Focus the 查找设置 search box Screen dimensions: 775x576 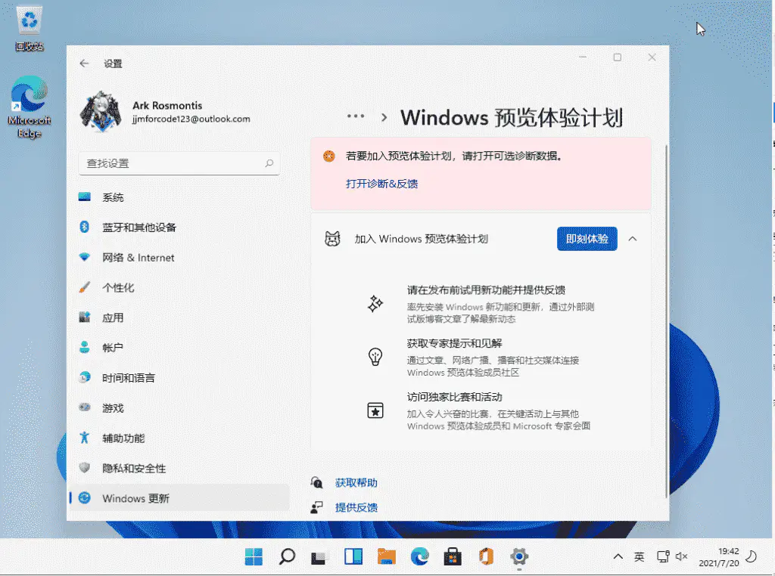[x=179, y=163]
